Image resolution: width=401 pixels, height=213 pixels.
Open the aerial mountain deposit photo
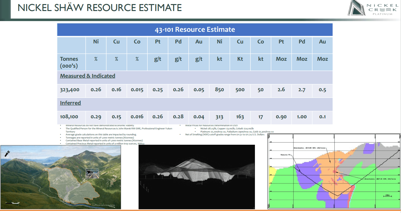61,177
